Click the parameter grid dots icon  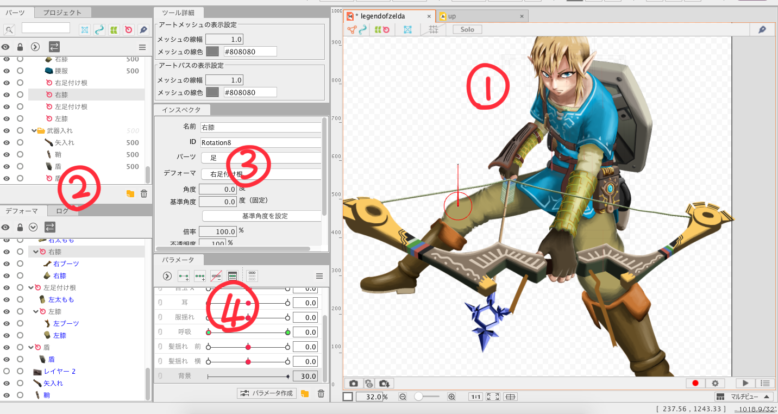pyautogui.click(x=252, y=276)
